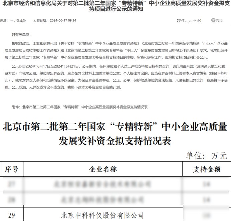The image size is (231, 221).
Task: Click the row number 29 cell
Action: [11, 215]
